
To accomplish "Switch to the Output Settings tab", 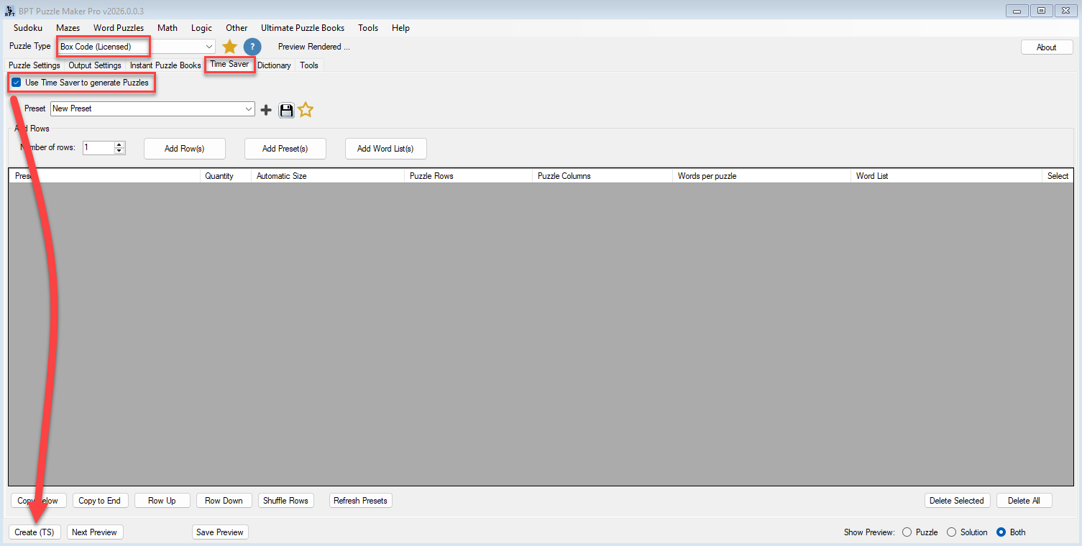I will coord(95,65).
